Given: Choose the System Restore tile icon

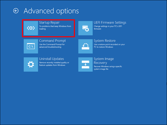Looking at the screenshot, I should point(85,46).
